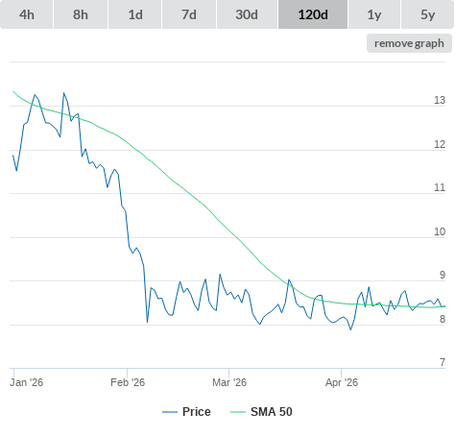455x437 pixels.
Task: Click the Feb '26 x-axis label
Action: tap(128, 382)
